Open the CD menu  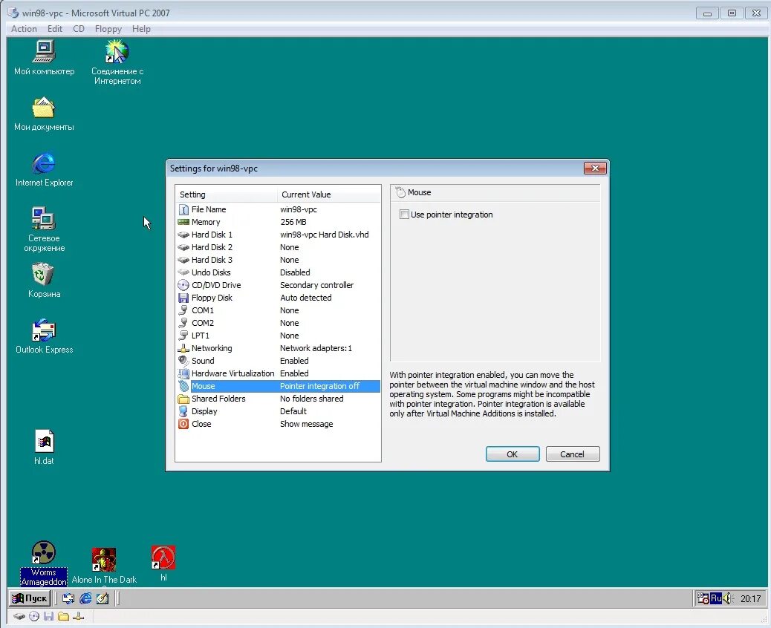coord(79,28)
